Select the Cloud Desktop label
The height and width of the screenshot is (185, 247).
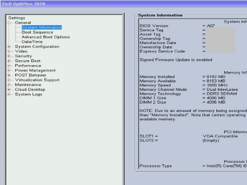pyautogui.click(x=30, y=90)
